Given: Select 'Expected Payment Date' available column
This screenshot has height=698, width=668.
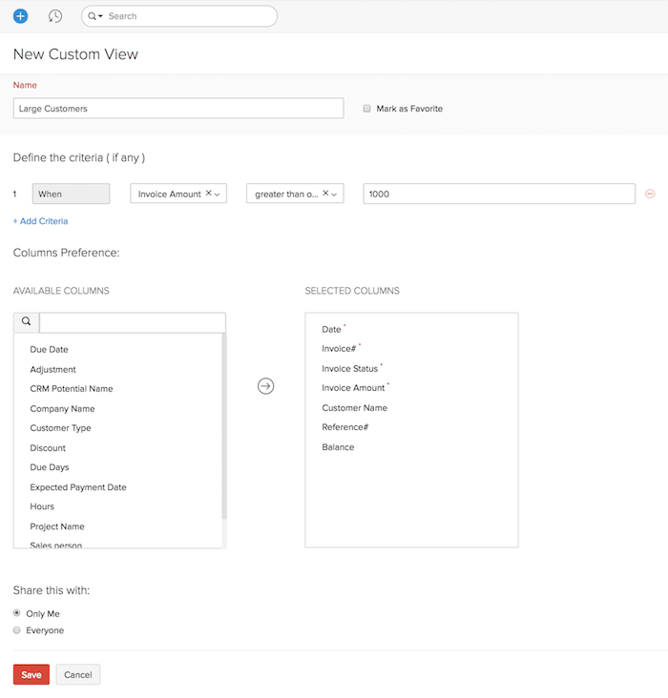Looking at the screenshot, I should tap(78, 487).
